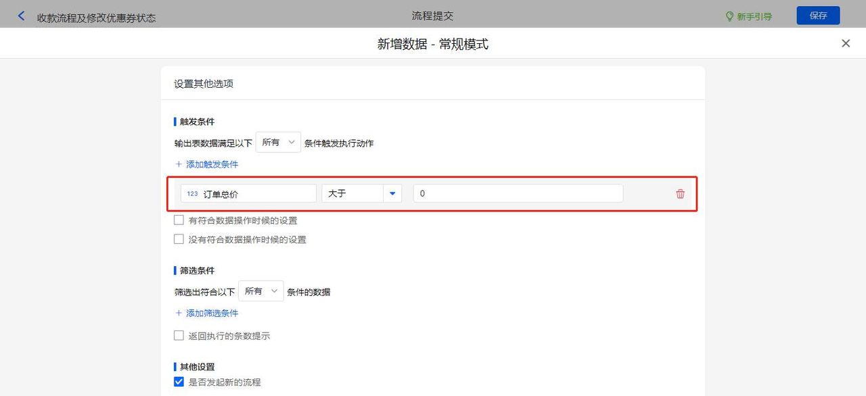Click the 流程提交 header title
Image resolution: width=866 pixels, height=396 pixels.
[432, 15]
